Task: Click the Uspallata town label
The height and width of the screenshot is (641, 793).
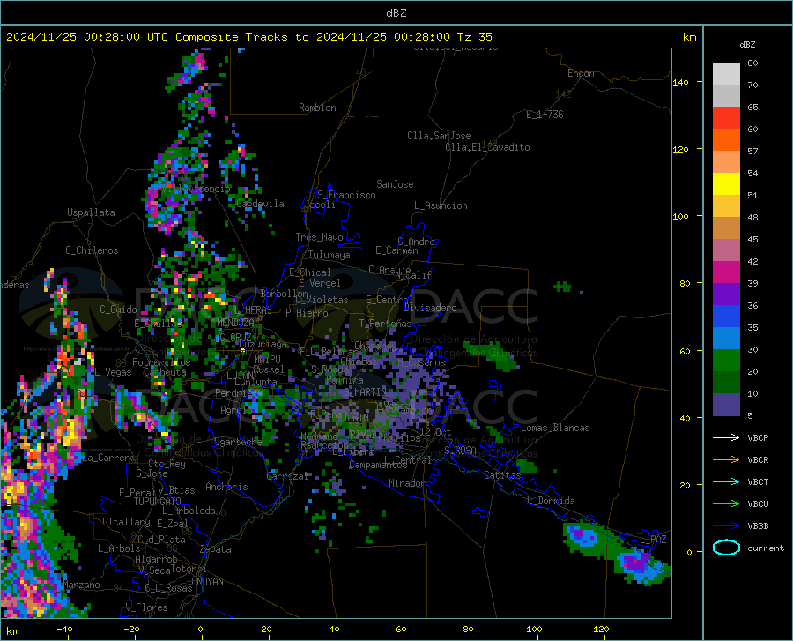Action: [x=91, y=212]
